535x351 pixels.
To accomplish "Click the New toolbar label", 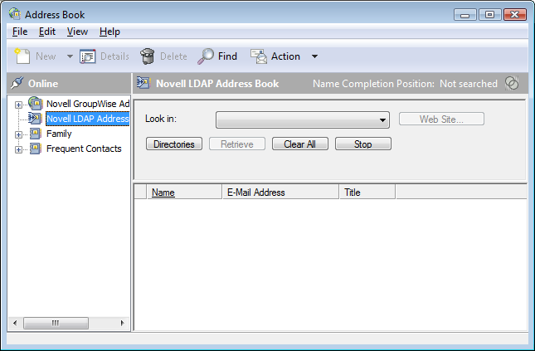I will pos(46,56).
